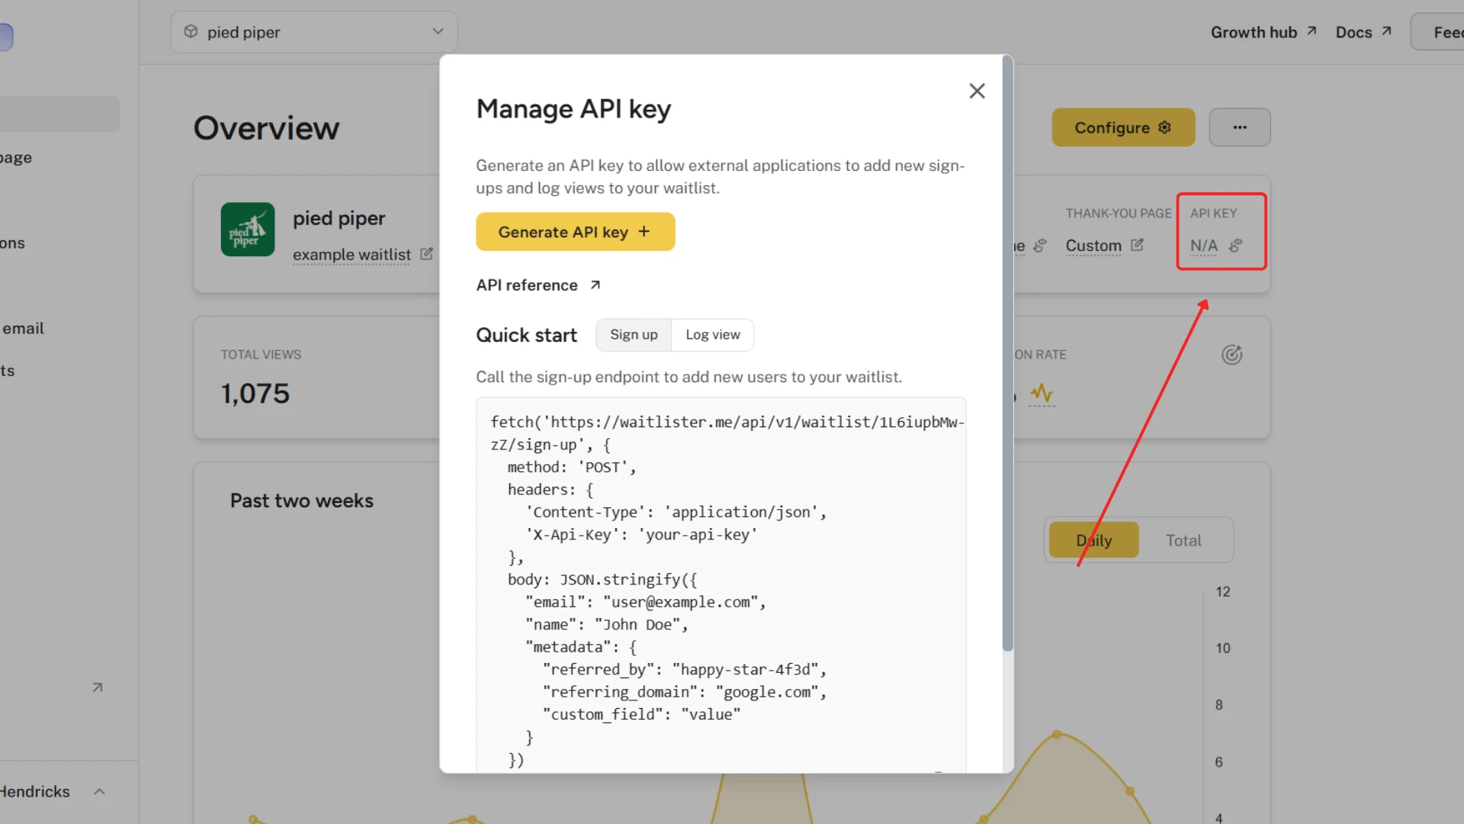Open the Growth hub link
The width and height of the screenshot is (1464, 824).
click(x=1263, y=32)
